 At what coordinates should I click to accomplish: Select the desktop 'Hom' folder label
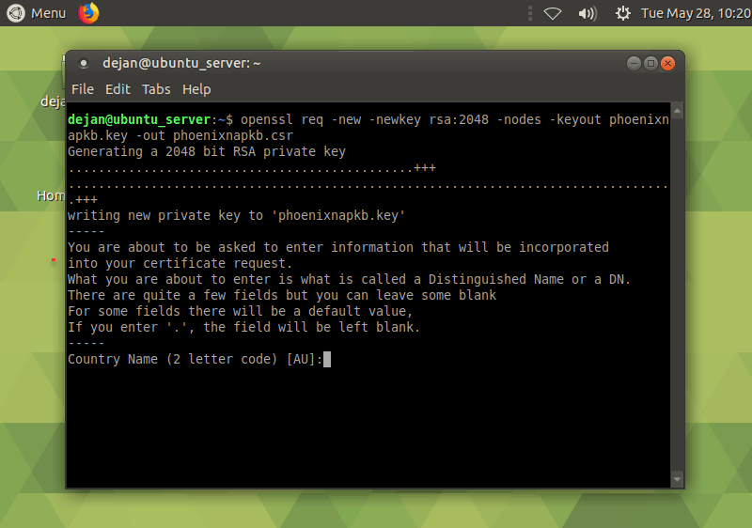51,196
